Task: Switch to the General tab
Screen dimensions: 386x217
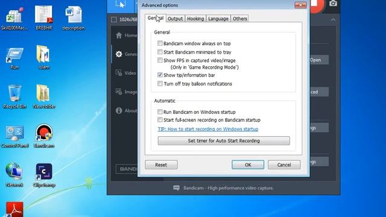Action: [156, 18]
